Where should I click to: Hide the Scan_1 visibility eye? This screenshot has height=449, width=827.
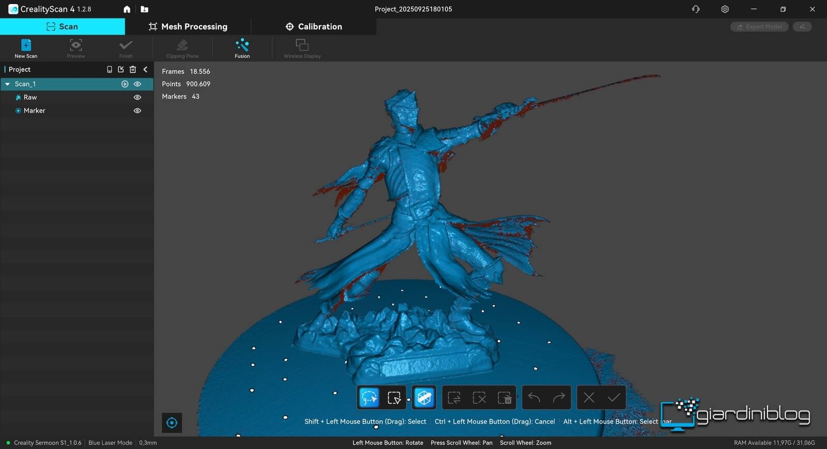(137, 84)
